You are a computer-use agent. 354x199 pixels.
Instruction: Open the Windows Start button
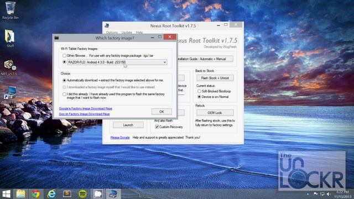(x=6, y=194)
